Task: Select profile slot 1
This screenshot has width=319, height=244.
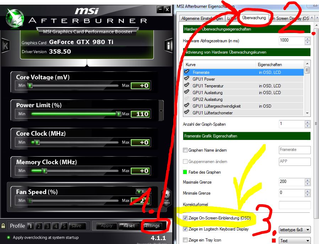Action: [x=31, y=226]
